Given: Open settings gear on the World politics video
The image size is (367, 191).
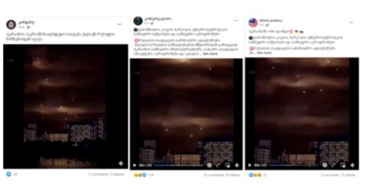Looking at the screenshot, I should (x=325, y=165).
